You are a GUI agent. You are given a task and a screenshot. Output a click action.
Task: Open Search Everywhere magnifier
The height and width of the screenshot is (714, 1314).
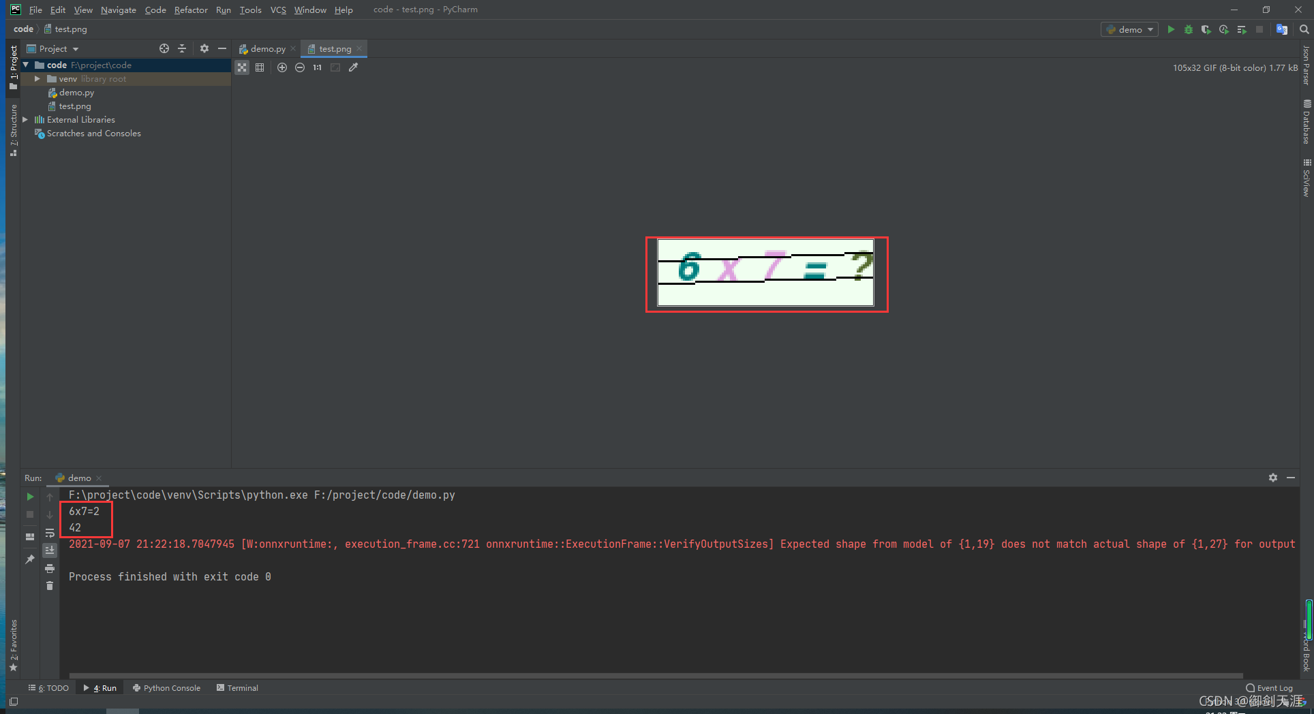tap(1304, 29)
